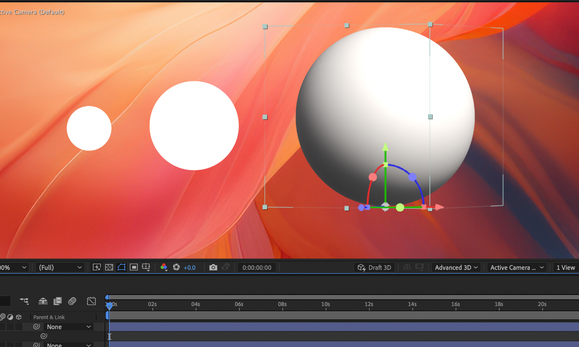This screenshot has height=347, width=579.
Task: Toggle the transparency grid checkerboard
Action: pyautogui.click(x=109, y=267)
